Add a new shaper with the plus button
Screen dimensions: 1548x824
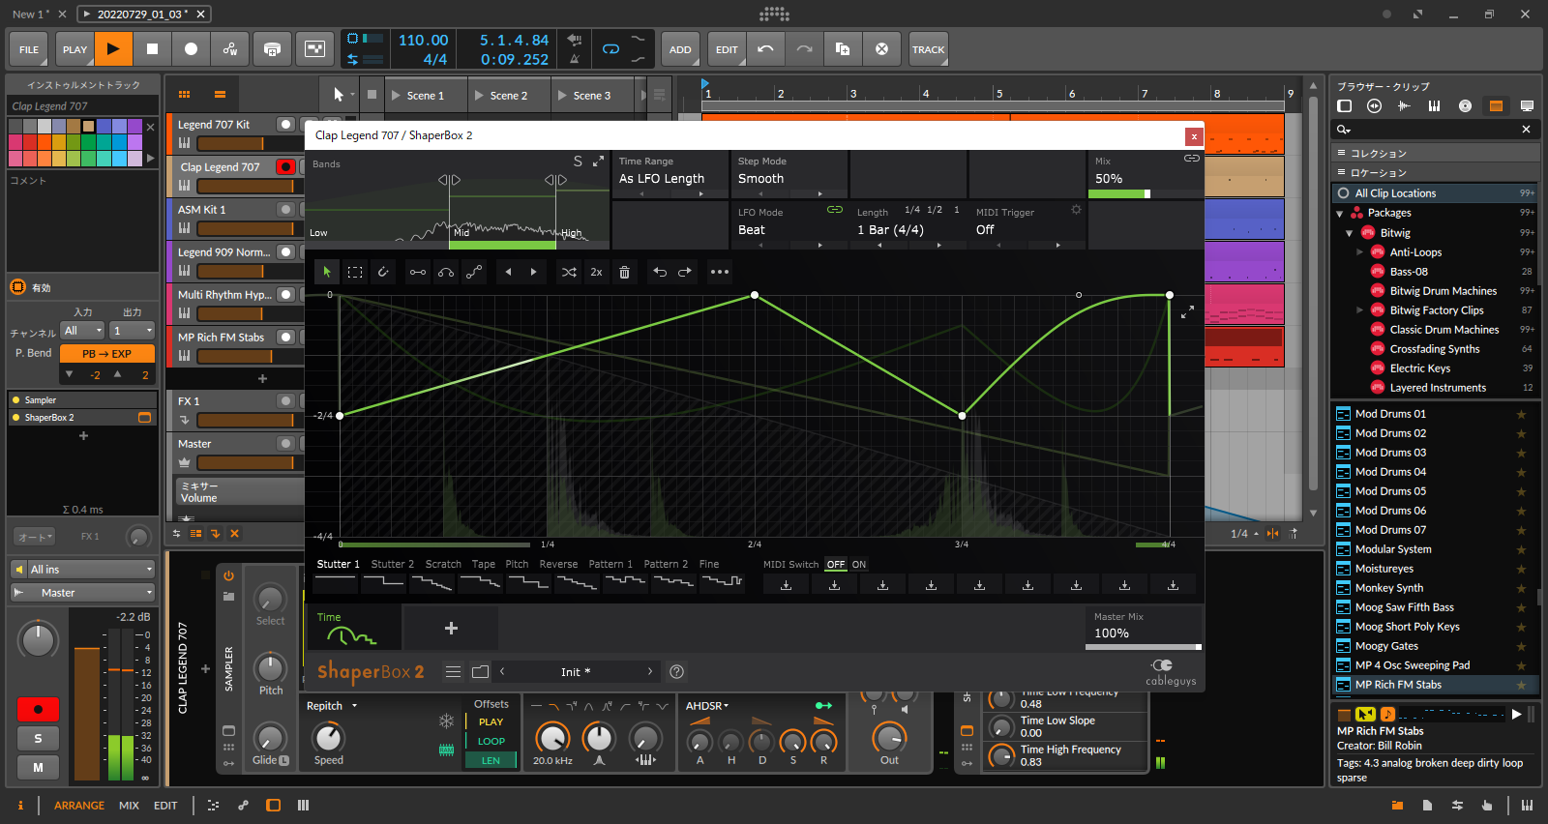coord(451,628)
